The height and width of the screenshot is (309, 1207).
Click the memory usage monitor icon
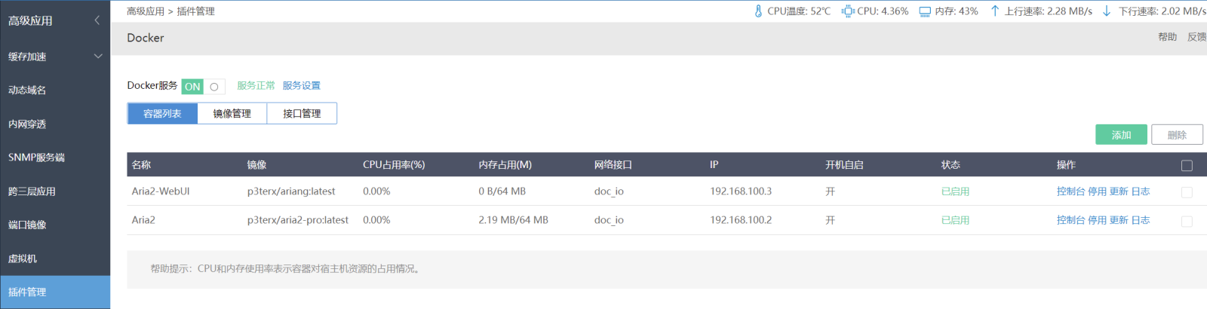click(925, 12)
